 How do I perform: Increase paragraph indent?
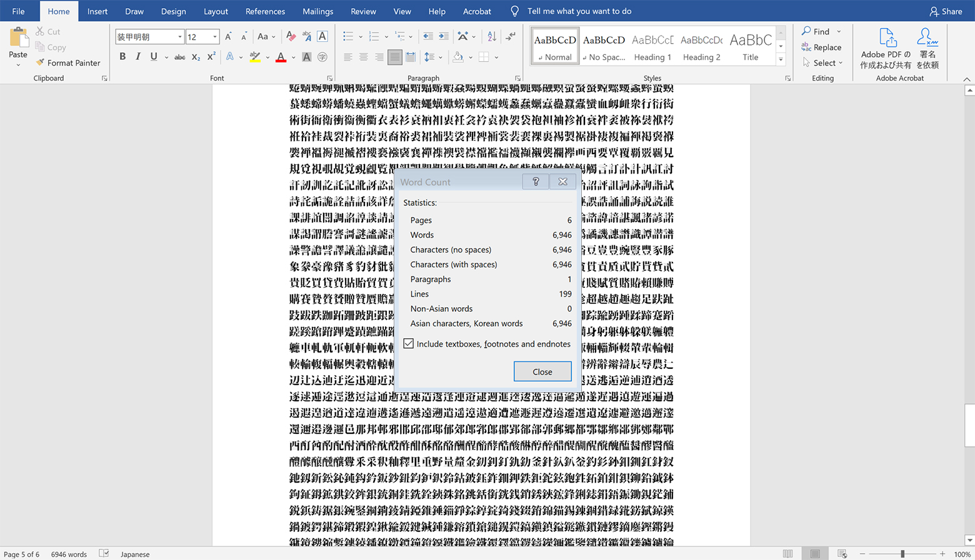444,37
